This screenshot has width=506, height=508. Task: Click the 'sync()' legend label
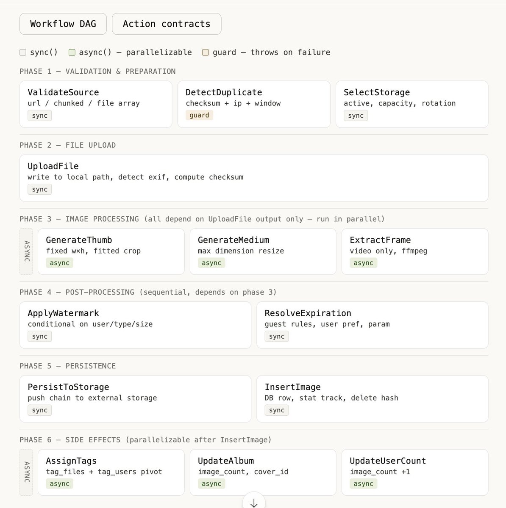(44, 52)
